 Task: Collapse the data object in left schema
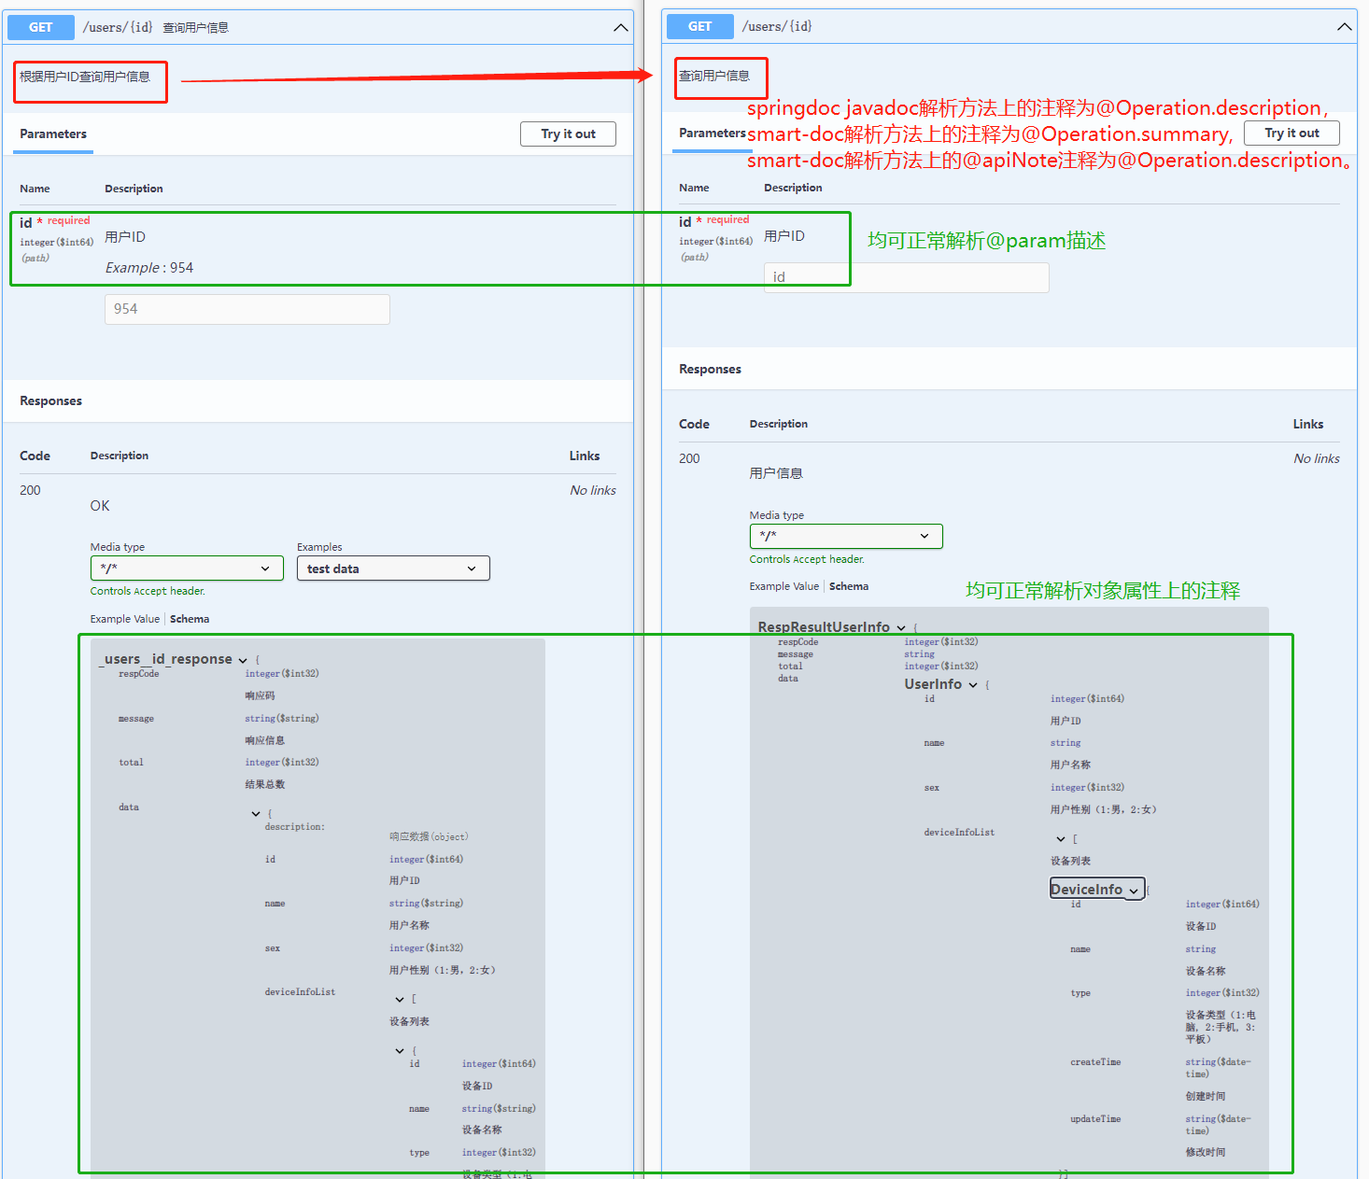click(256, 814)
